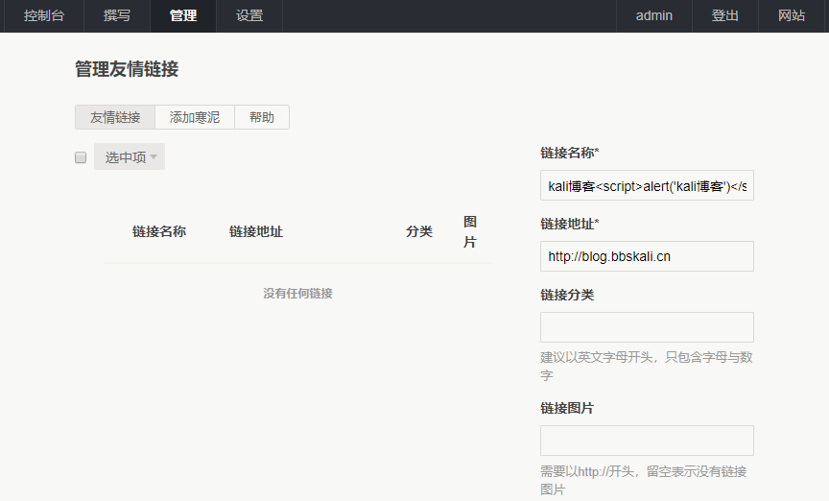Image resolution: width=829 pixels, height=501 pixels.
Task: Open the 网站 site link
Action: [x=792, y=16]
